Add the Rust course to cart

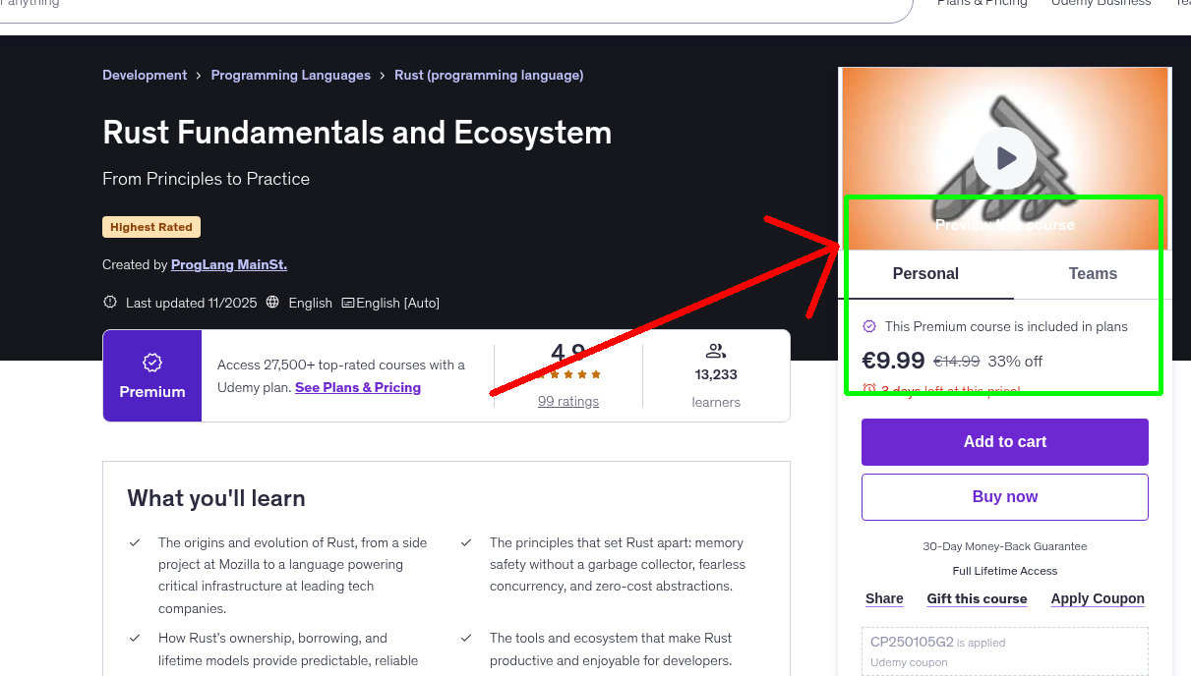pos(1004,441)
